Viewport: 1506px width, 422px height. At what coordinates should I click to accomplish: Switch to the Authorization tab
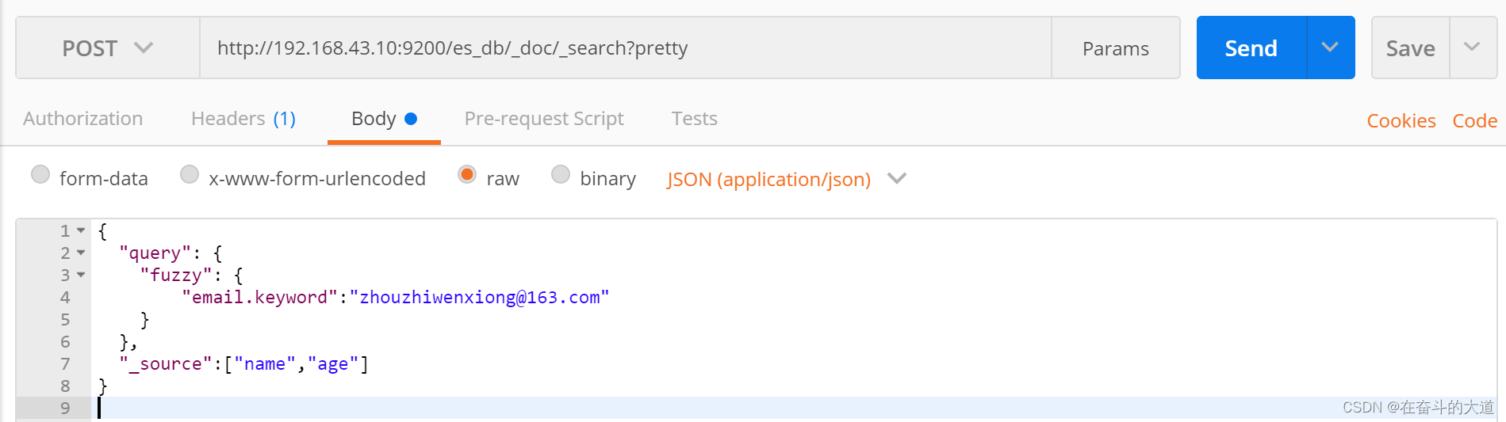(83, 119)
